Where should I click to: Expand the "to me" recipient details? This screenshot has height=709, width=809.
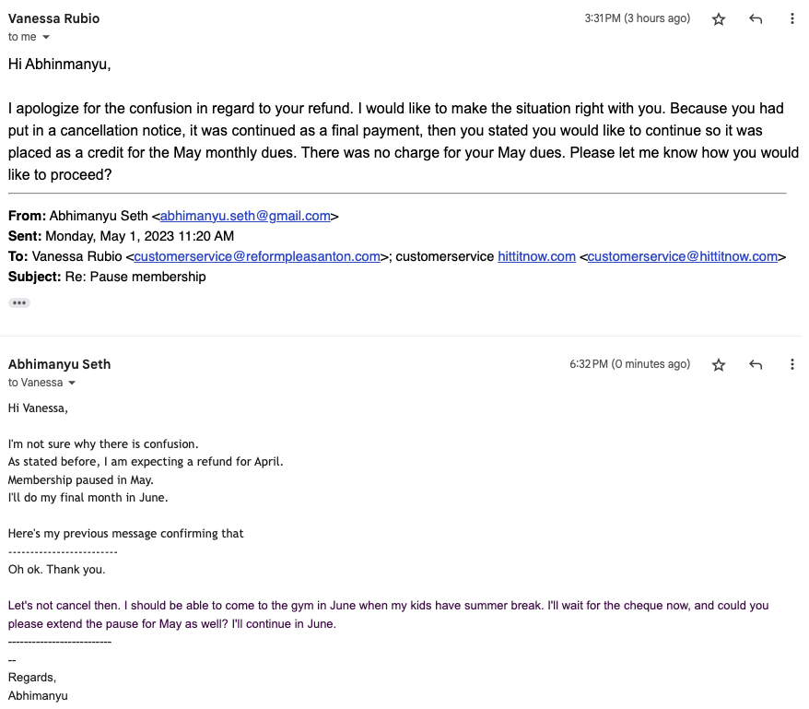46,38
